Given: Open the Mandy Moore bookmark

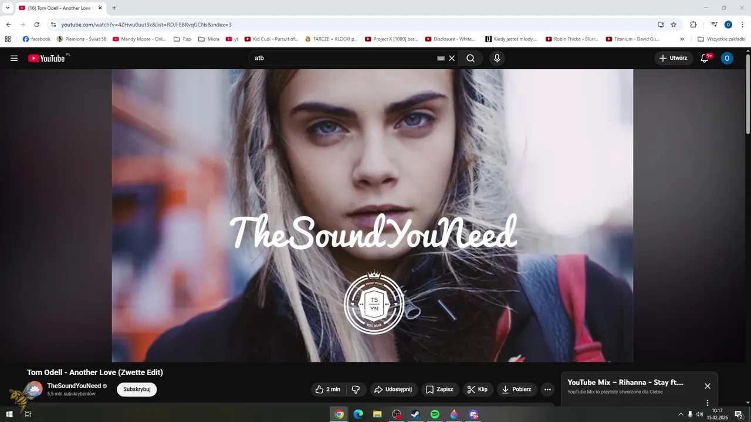Looking at the screenshot, I should coord(140,39).
